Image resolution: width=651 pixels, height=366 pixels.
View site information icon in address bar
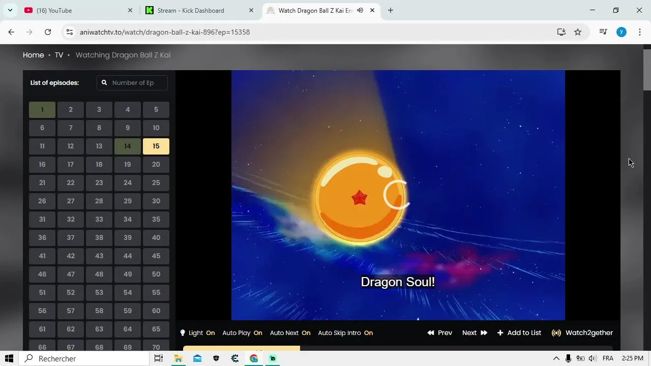[x=70, y=32]
